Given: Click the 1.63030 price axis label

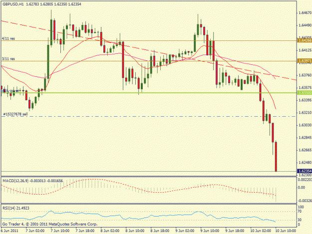Looking at the screenshot, I should click(305, 125).
